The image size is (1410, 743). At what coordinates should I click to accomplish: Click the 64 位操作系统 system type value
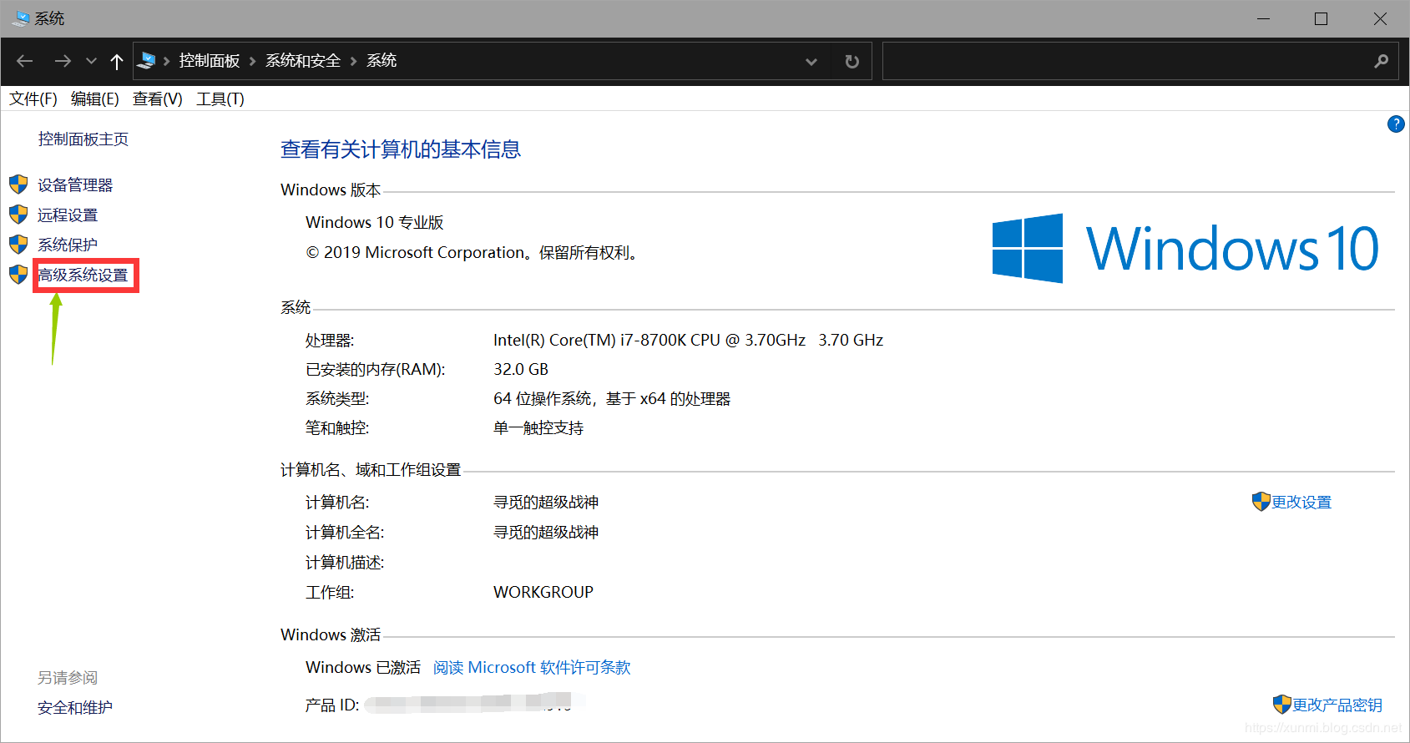[612, 399]
